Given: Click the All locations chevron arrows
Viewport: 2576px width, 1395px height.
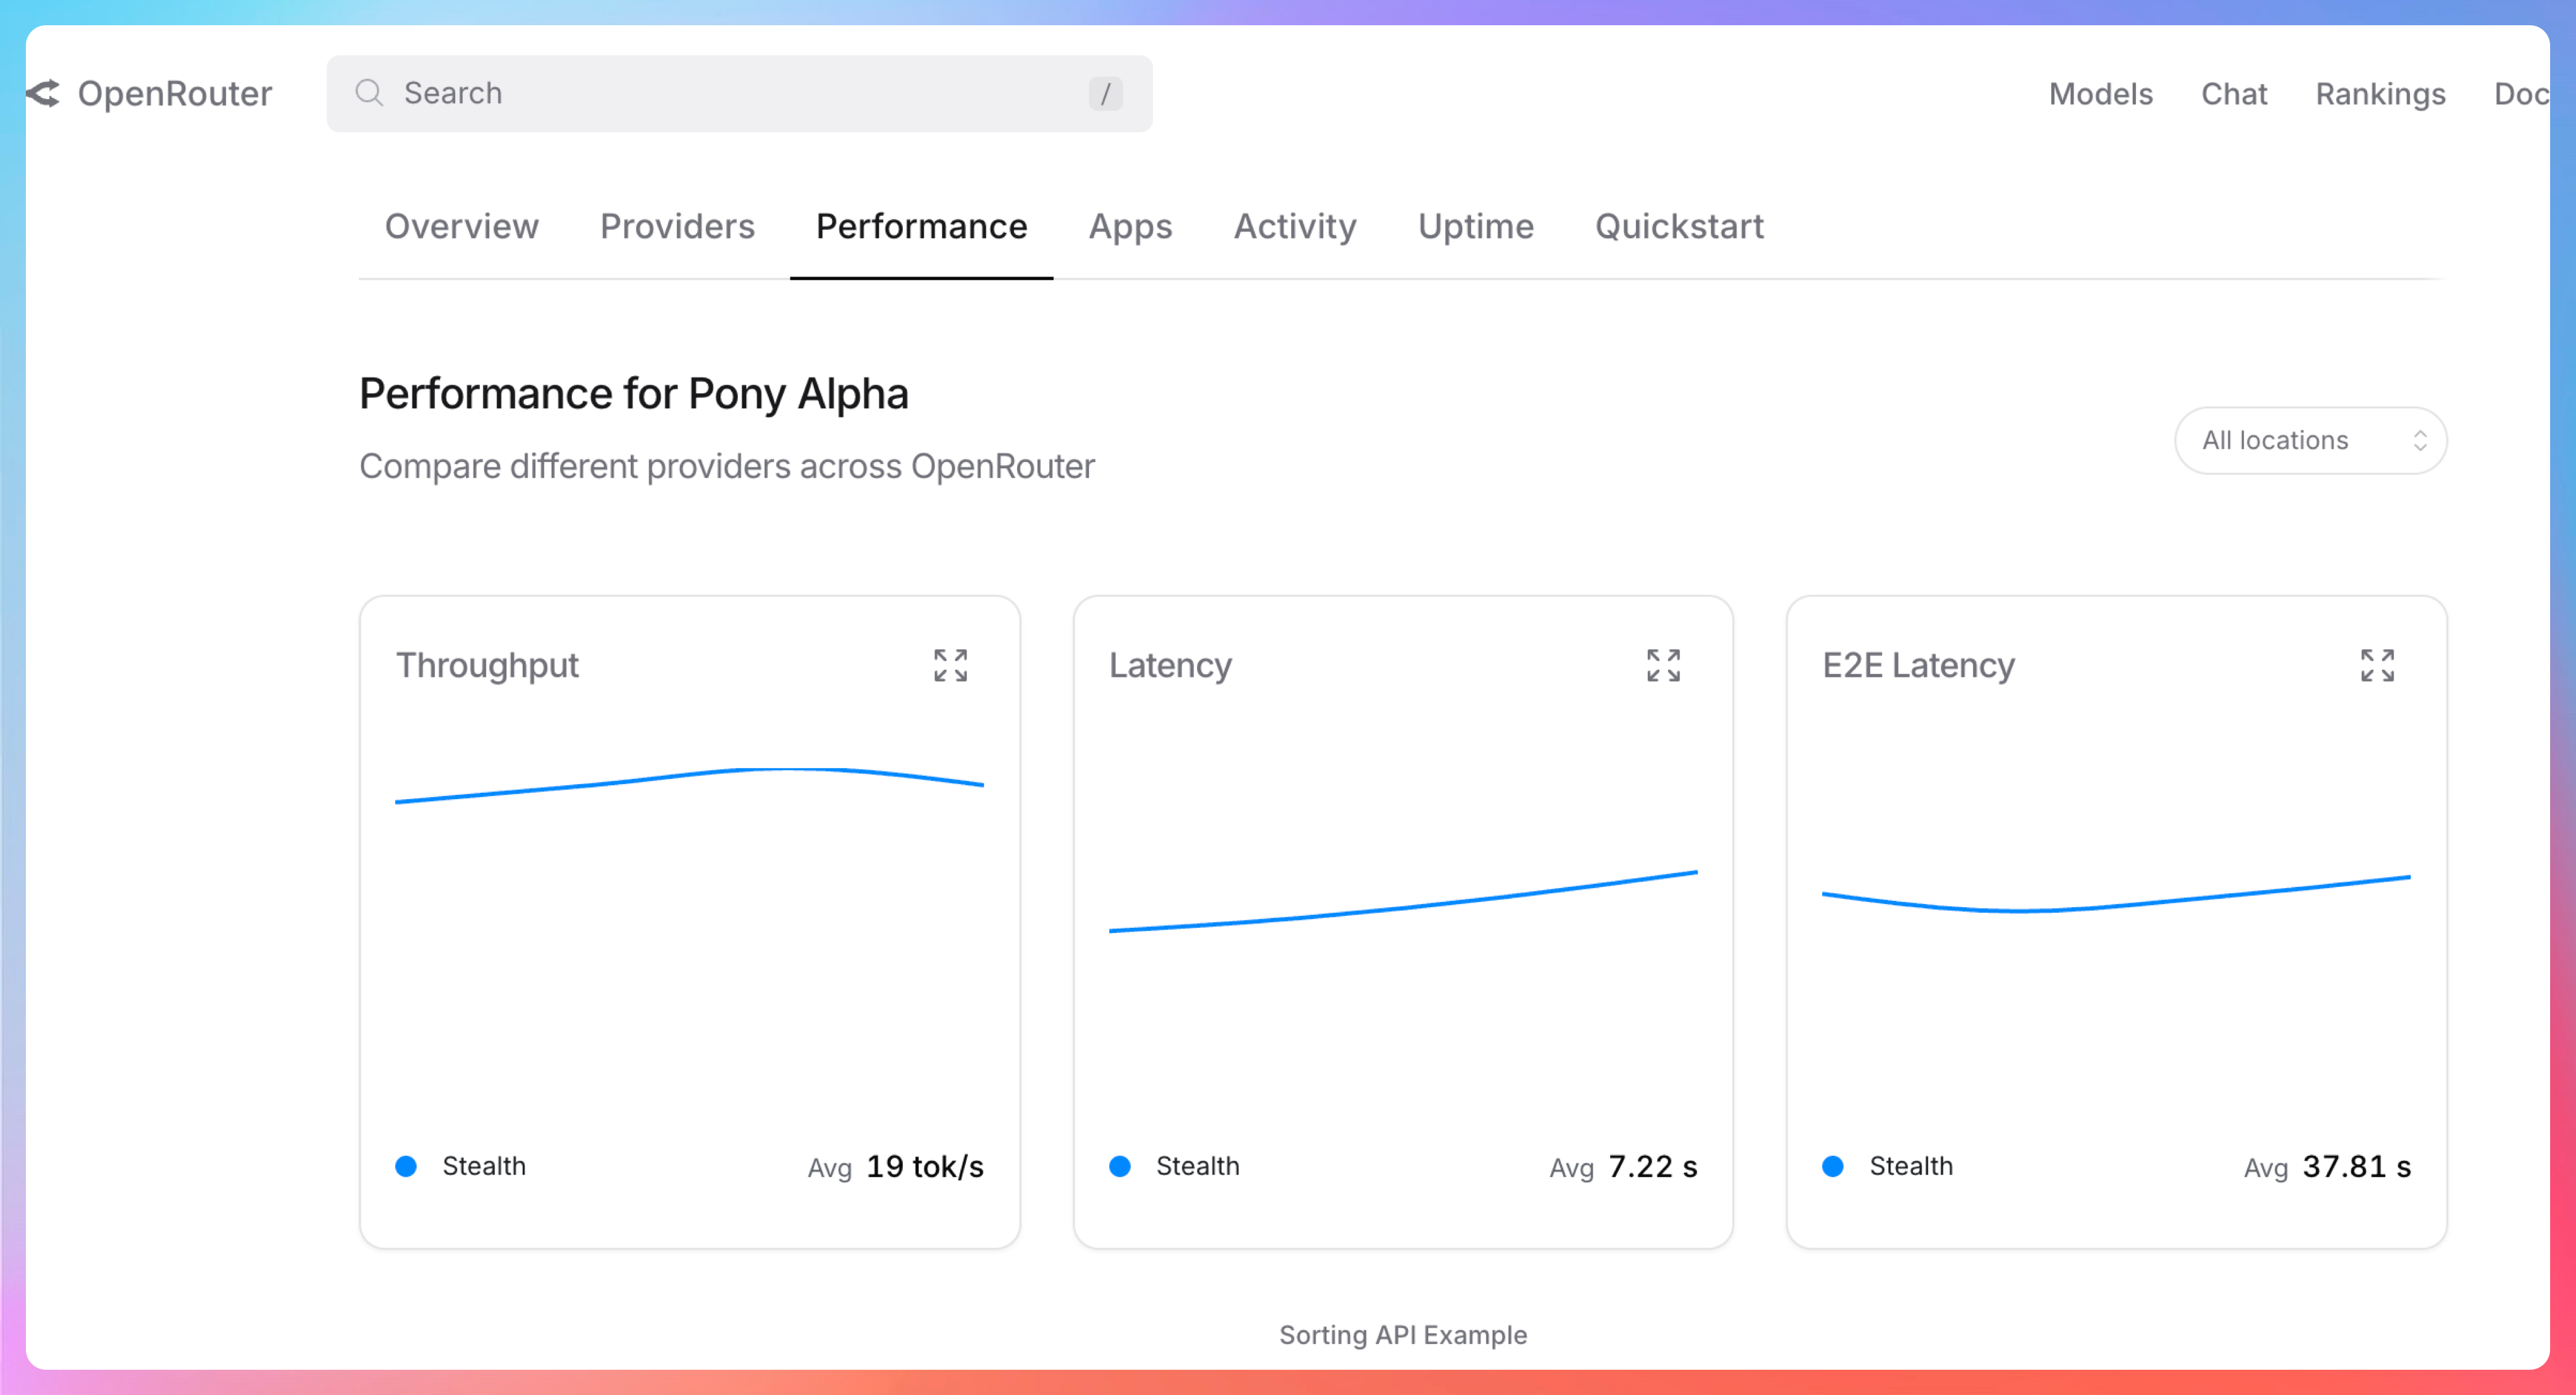Looking at the screenshot, I should click(2420, 440).
